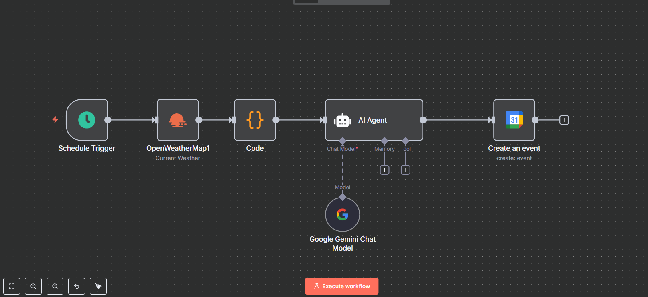Click the "Memory" connector label
The height and width of the screenshot is (297, 648).
pos(384,149)
